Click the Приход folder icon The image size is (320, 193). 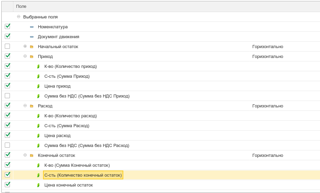[x=32, y=57]
